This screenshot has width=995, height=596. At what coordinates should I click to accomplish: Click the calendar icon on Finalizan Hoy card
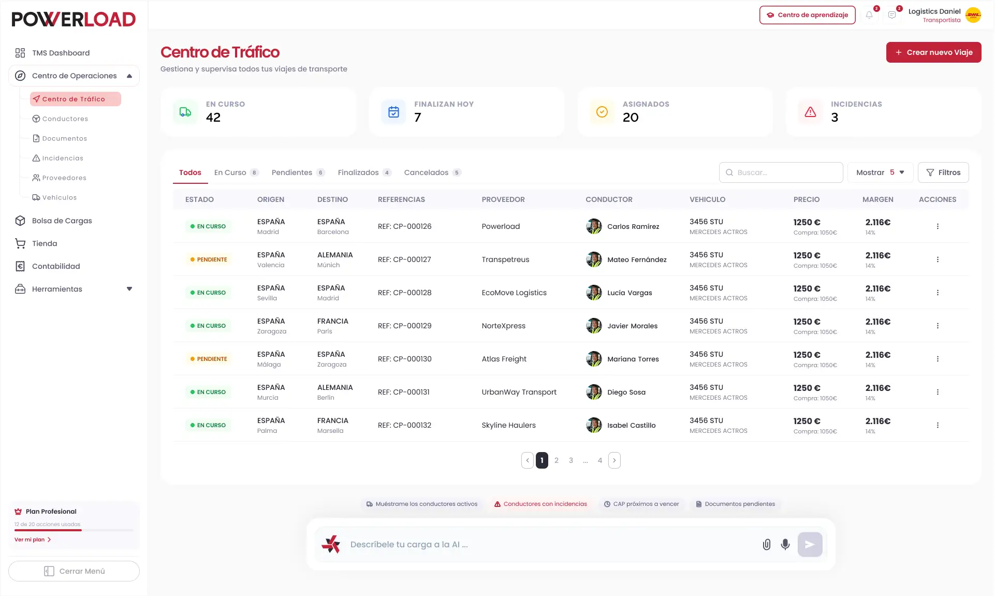tap(393, 112)
